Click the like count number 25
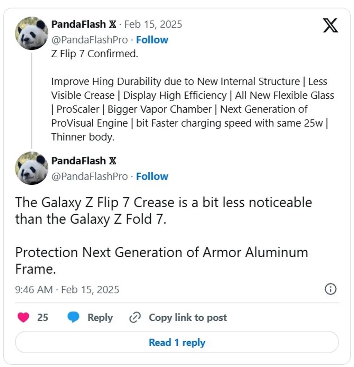Image resolution: width=354 pixels, height=367 pixels. (x=43, y=317)
